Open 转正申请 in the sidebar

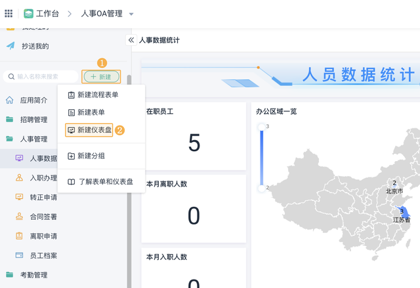43,198
